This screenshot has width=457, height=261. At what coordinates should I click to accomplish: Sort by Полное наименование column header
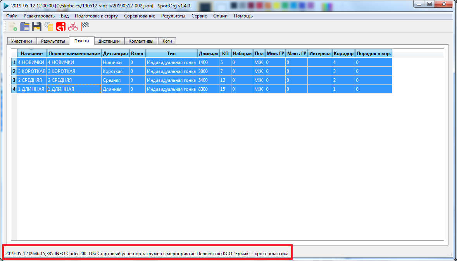[74, 54]
